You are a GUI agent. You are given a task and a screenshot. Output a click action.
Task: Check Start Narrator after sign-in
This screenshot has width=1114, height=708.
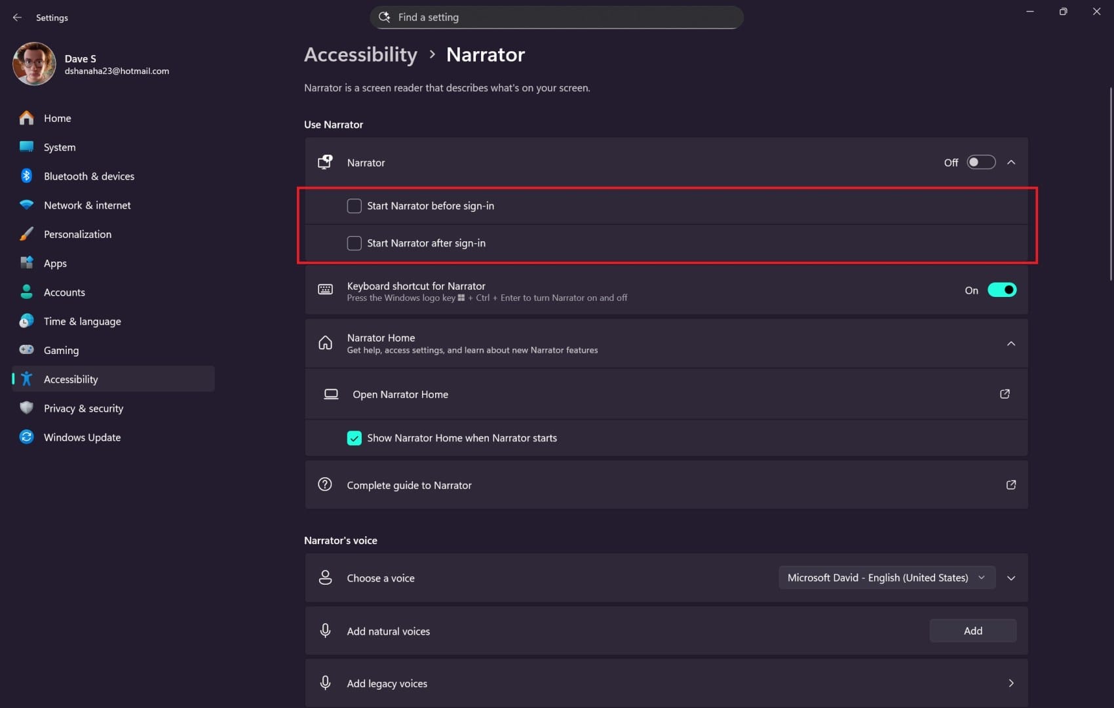(354, 243)
